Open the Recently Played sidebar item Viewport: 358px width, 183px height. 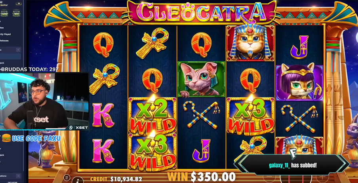click(5, 34)
